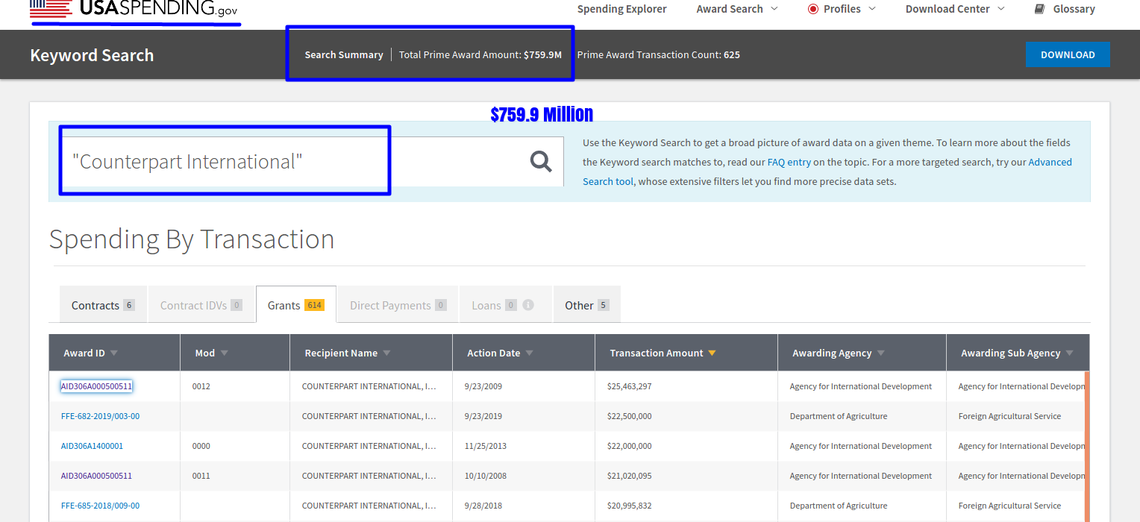Open award AID306A000500511 mod 0011
This screenshot has width=1140, height=522.
[96, 476]
